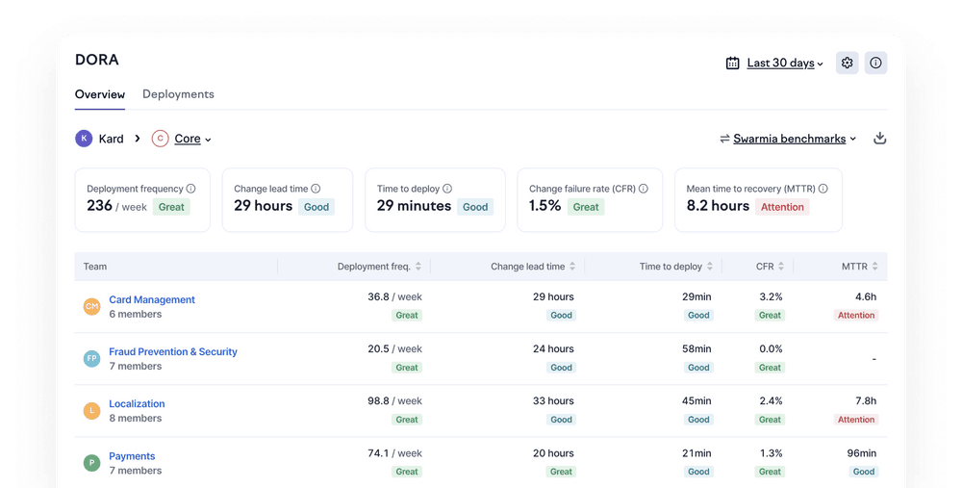The height and width of the screenshot is (488, 962).
Task: Download the report using the download icon
Action: point(879,139)
